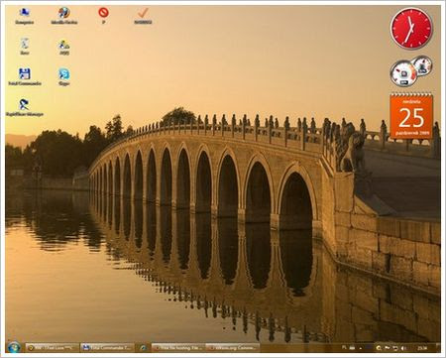446x358 pixels.
Task: Open the blue and yellow shortcut beside Recycle Bin
Action: click(x=64, y=47)
